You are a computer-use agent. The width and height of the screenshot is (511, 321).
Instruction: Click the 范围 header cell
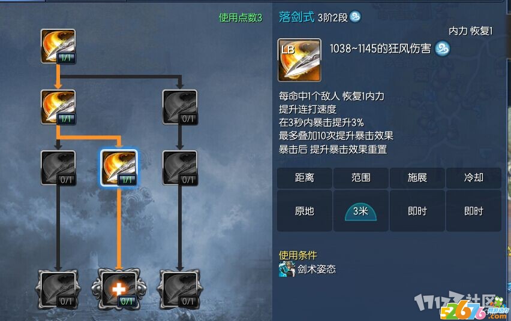(x=361, y=178)
